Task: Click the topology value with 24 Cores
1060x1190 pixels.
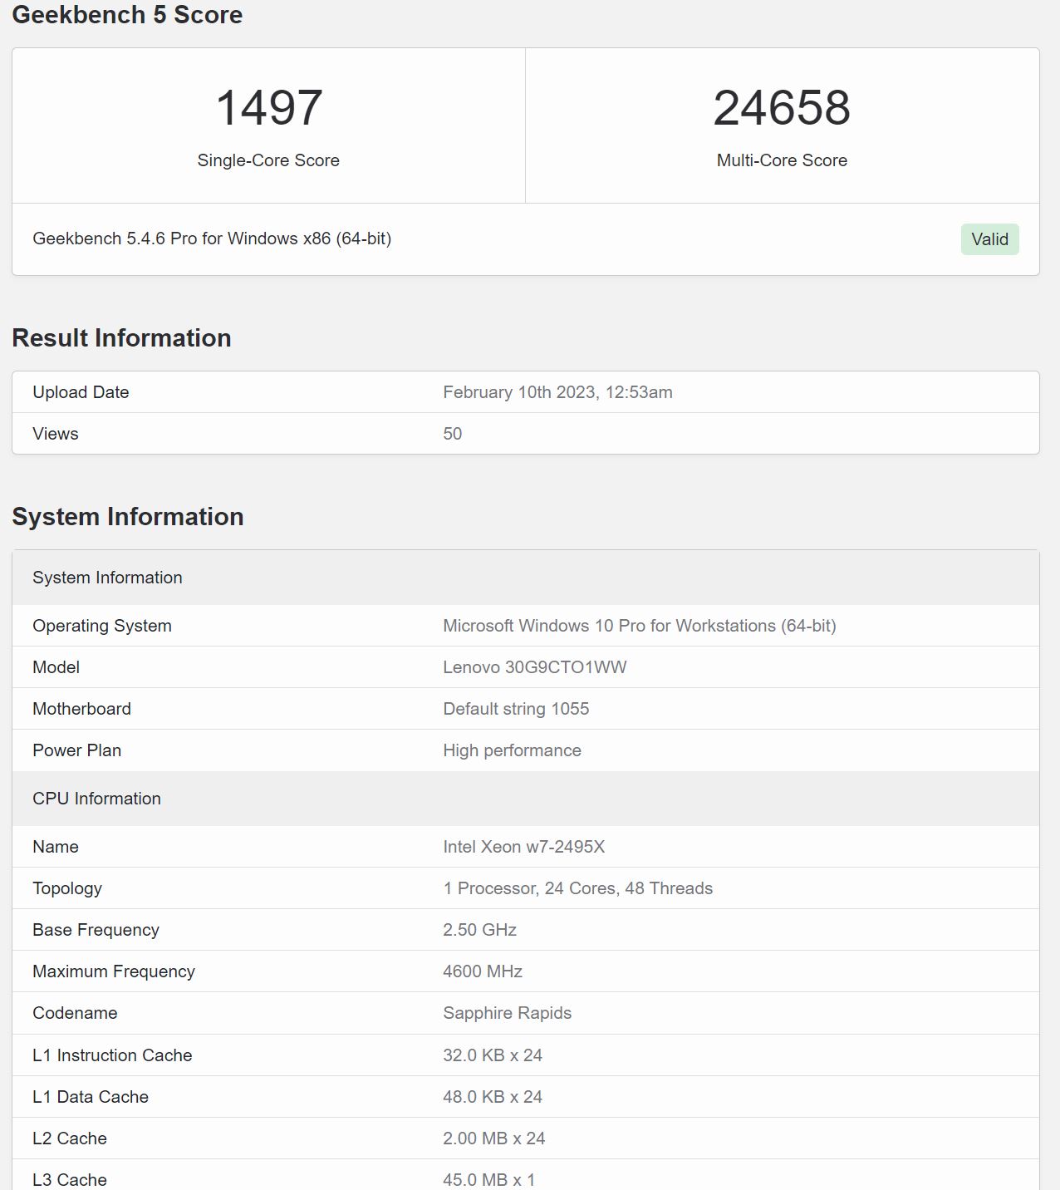Action: point(577,888)
